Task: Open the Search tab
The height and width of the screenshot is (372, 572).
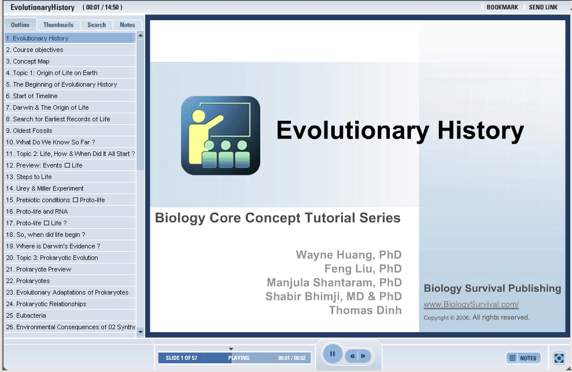Action: [97, 25]
